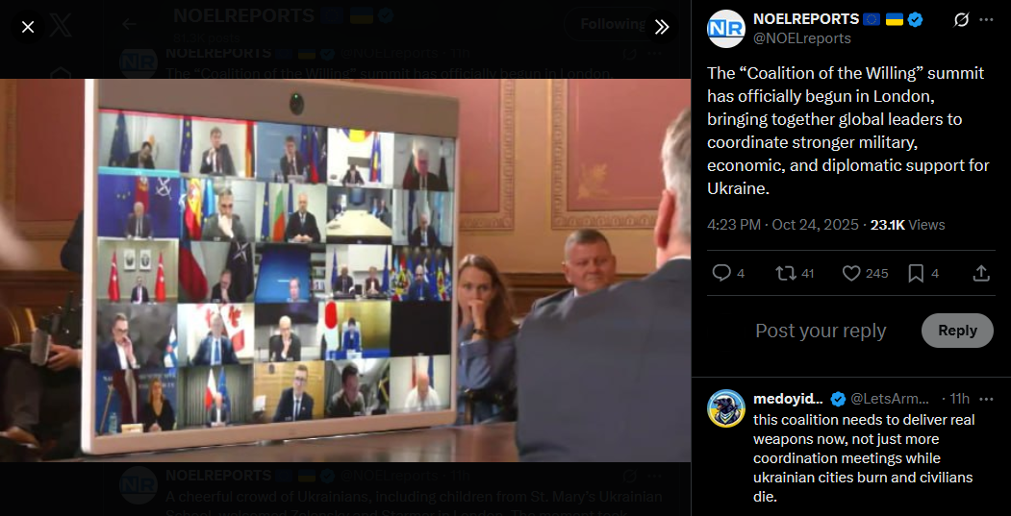Open medoyid display name link
This screenshot has width=1011, height=516.
tap(789, 399)
